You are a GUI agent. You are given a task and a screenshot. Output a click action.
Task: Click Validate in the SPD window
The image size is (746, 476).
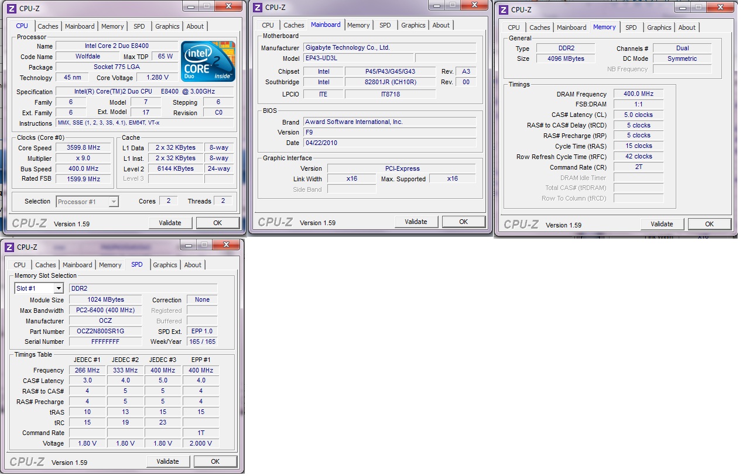[167, 461]
